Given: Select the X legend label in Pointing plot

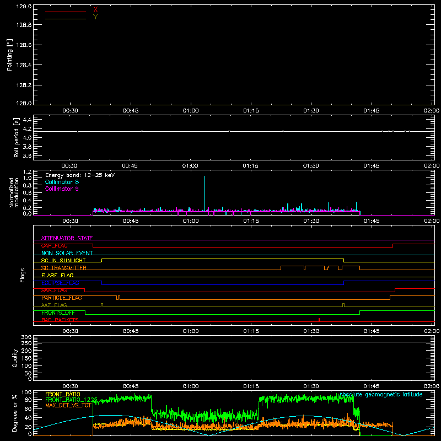Looking at the screenshot, I should [95, 10].
